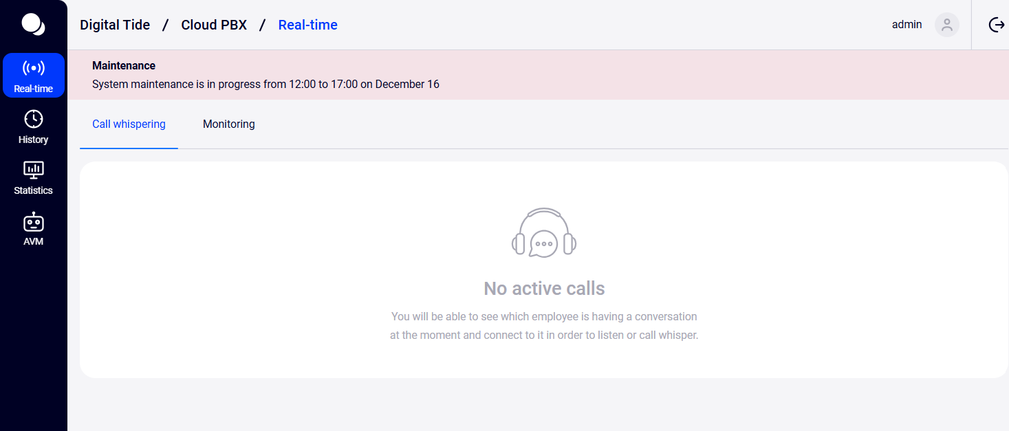This screenshot has height=431, width=1009.
Task: Switch to the Call whispering tab
Action: (129, 124)
